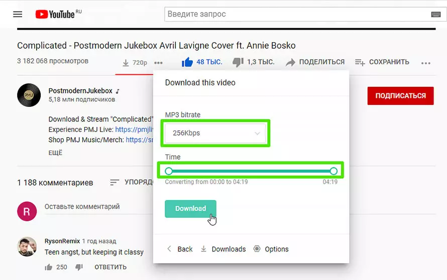Subscribe with the ПОДПИСАТЬСЯ button
The image size is (447, 280).
coord(400,96)
